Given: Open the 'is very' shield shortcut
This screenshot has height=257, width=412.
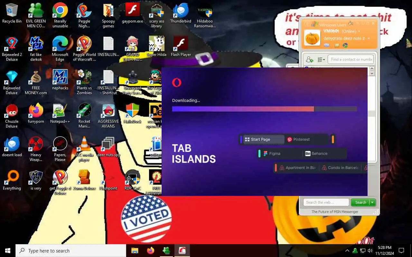Looking at the screenshot, I should click(x=36, y=181).
